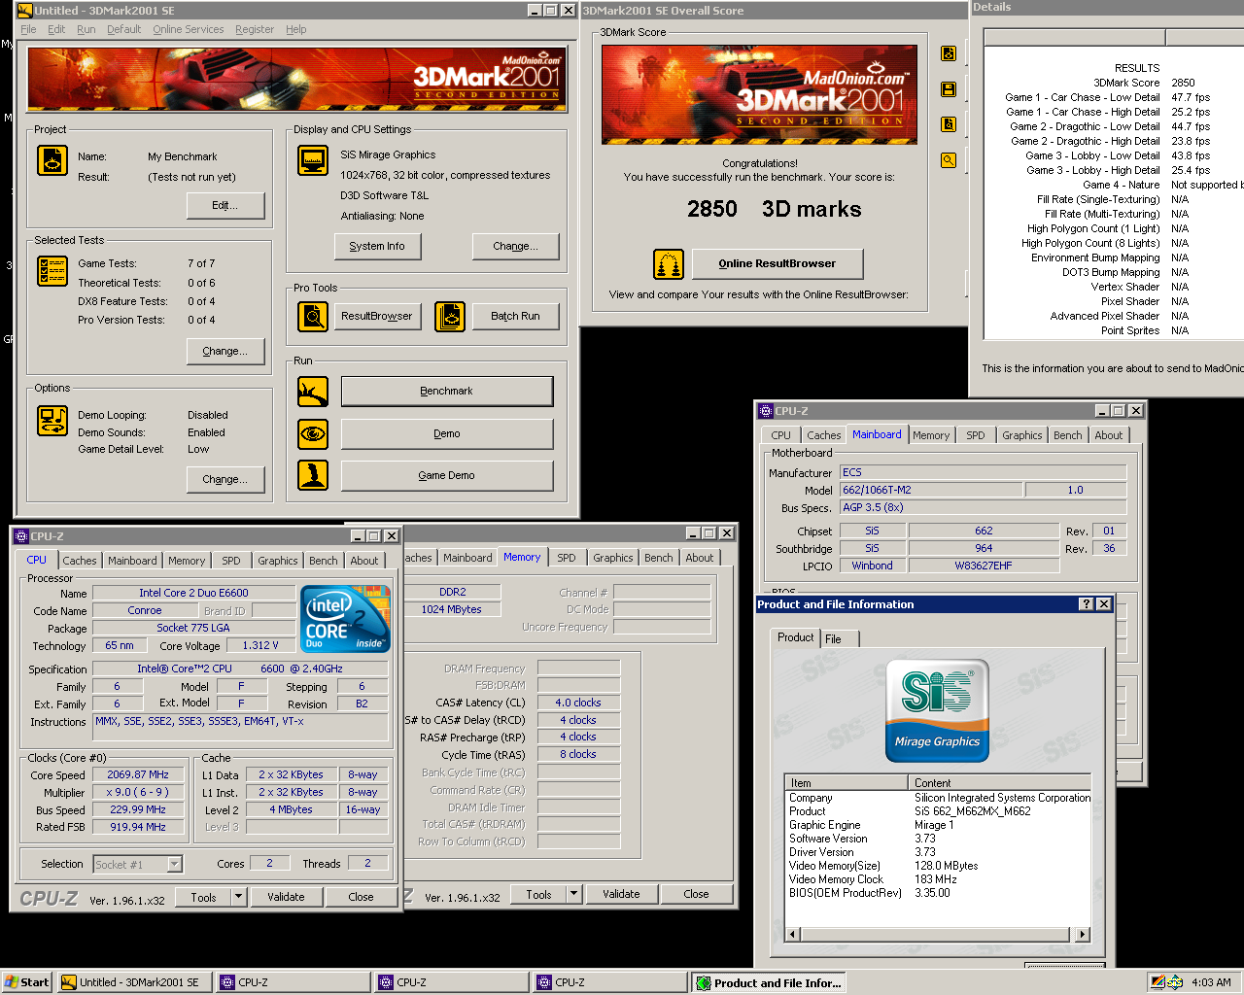Click the 4:03 AM system clock

(1211, 982)
